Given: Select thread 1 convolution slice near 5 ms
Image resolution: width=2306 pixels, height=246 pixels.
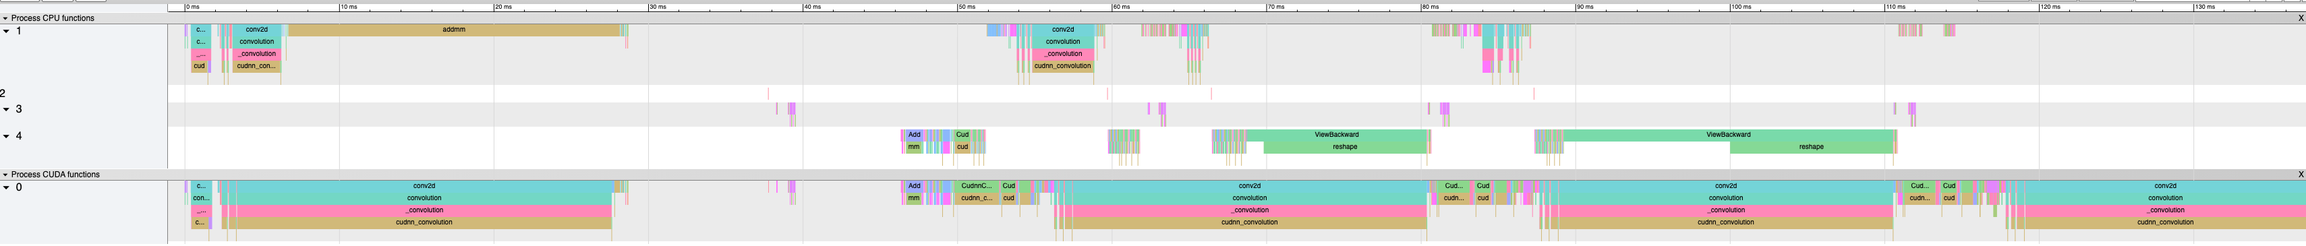Looking at the screenshot, I should click(x=256, y=42).
